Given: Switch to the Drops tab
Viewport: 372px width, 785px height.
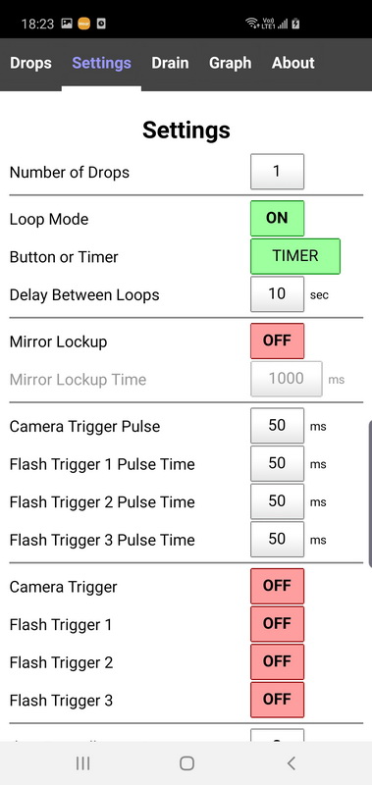Looking at the screenshot, I should (30, 63).
